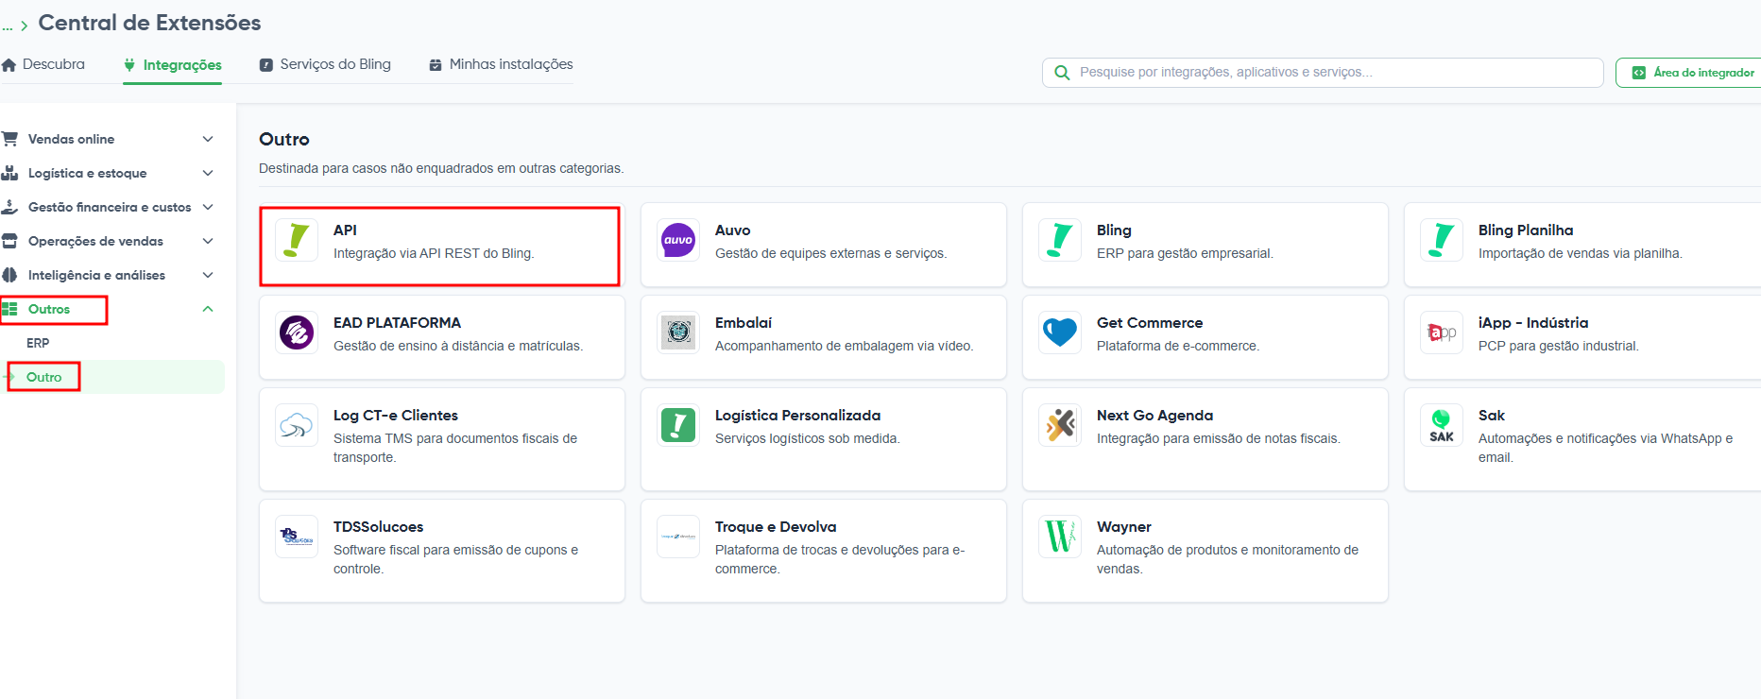Viewport: 1761px width, 699px height.
Task: Click the Bling ERP logo icon
Action: pos(1060,240)
